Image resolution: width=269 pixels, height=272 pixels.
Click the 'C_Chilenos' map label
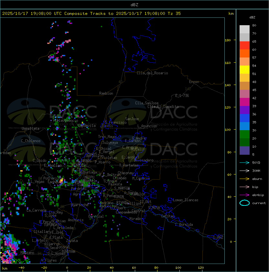point(31,141)
